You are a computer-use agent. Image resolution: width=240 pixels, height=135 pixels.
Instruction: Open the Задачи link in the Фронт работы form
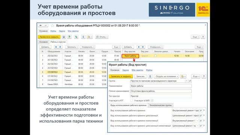tap(126, 70)
